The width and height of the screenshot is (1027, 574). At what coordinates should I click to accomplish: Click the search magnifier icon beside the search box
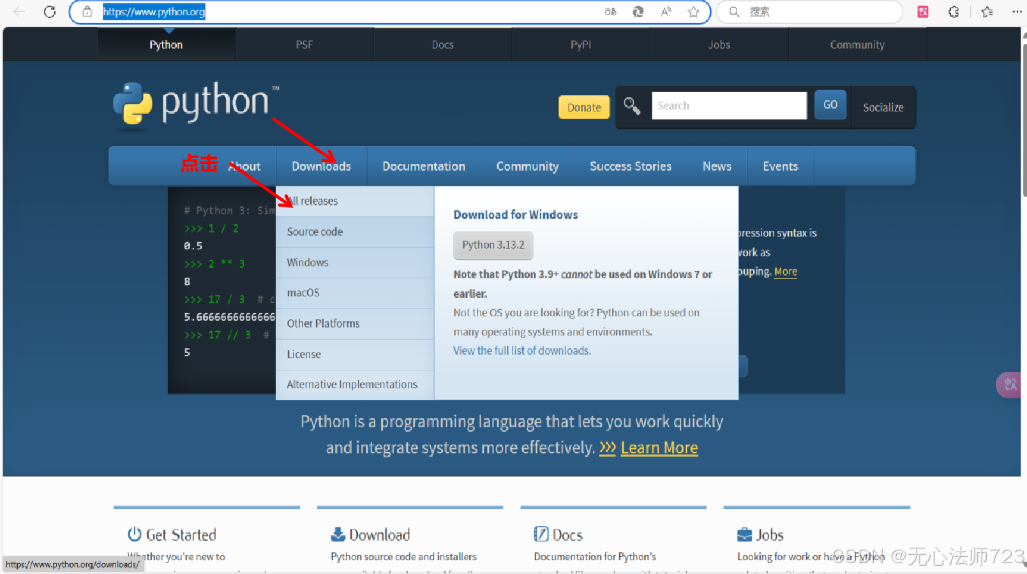(x=632, y=106)
